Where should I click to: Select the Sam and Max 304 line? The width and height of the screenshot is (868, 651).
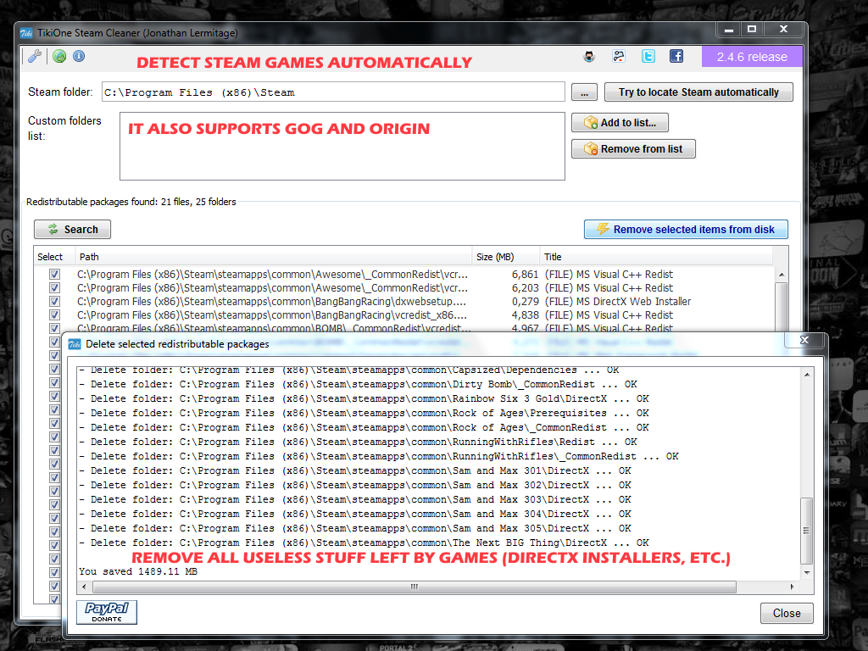point(355,514)
